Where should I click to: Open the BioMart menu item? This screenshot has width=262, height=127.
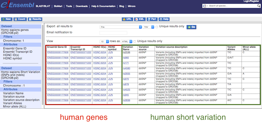pos(58,6)
